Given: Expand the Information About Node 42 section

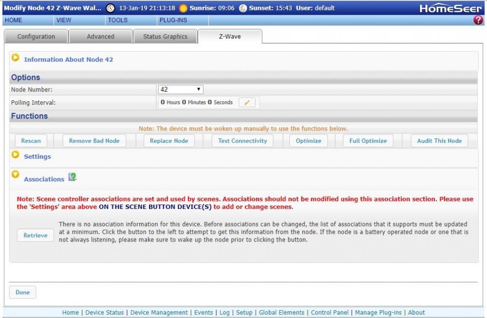Looking at the screenshot, I should click(x=16, y=58).
